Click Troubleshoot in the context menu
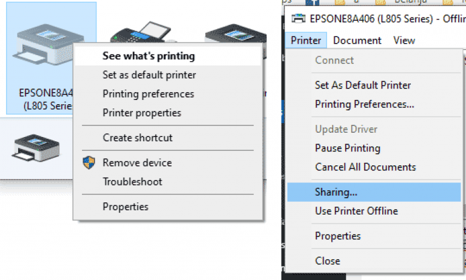The width and height of the screenshot is (466, 280). pos(132,181)
